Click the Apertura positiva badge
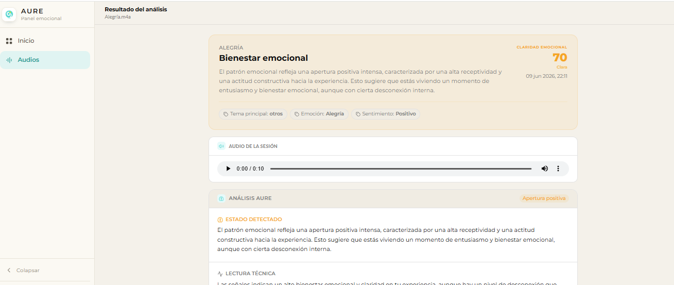Viewport: 674px width, 285px height. click(544, 198)
